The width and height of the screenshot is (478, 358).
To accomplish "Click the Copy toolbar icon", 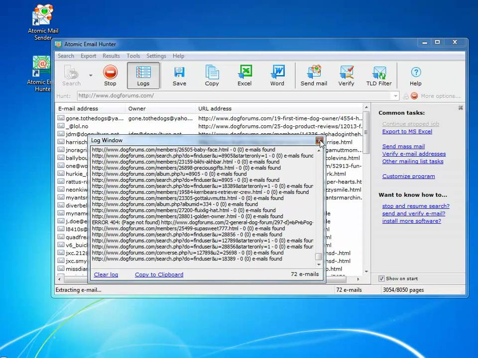I will (212, 76).
